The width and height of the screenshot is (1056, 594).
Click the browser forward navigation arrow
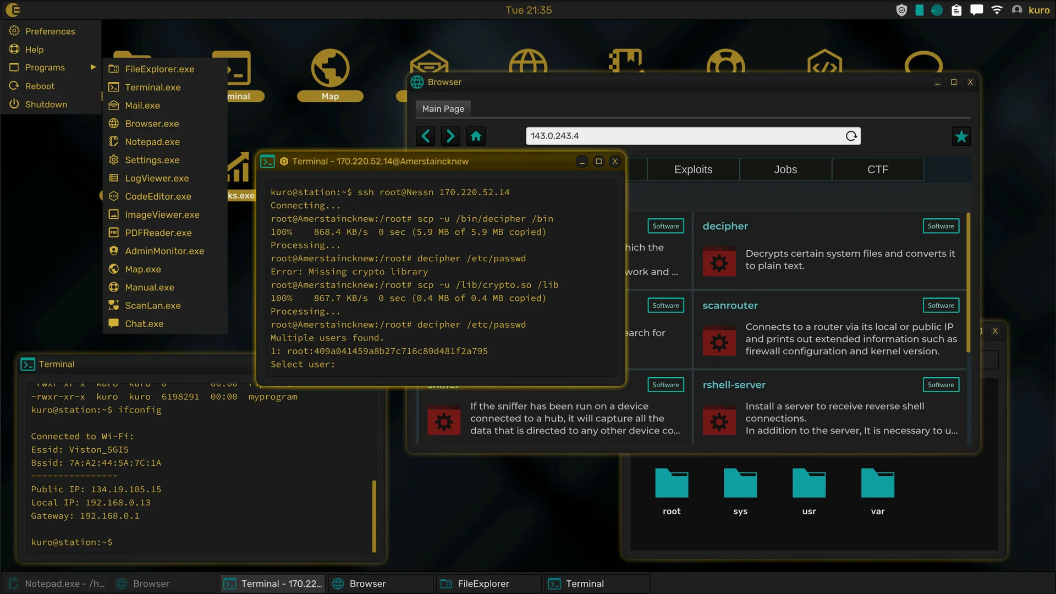point(450,136)
